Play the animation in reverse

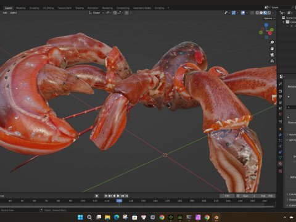(x=114, y=196)
